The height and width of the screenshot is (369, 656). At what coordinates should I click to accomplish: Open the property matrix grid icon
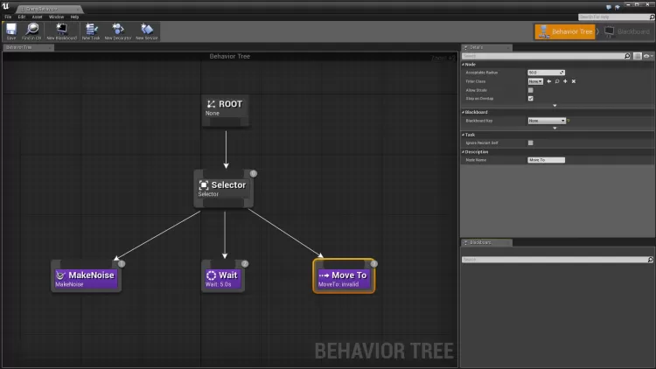click(637, 56)
